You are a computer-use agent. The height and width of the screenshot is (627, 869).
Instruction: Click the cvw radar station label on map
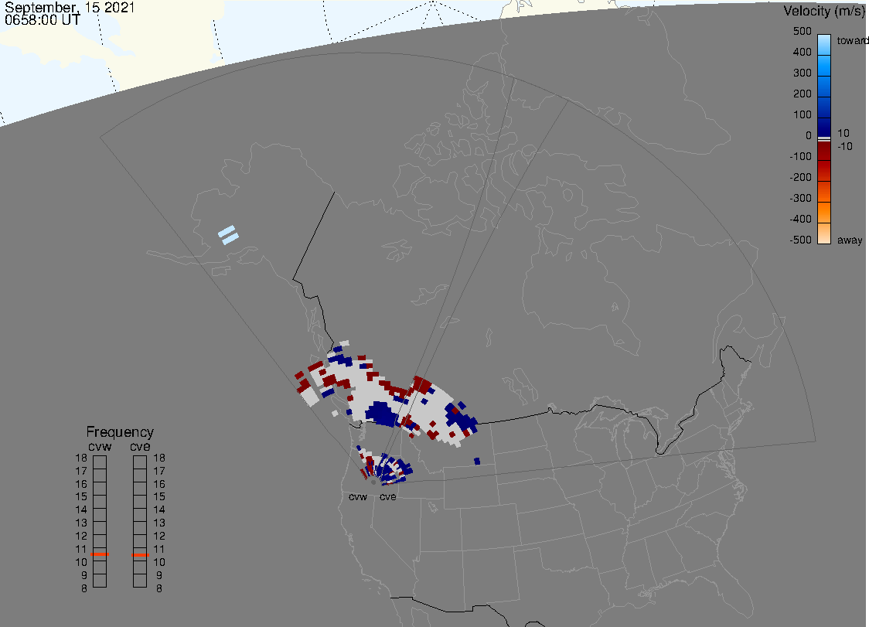point(358,497)
